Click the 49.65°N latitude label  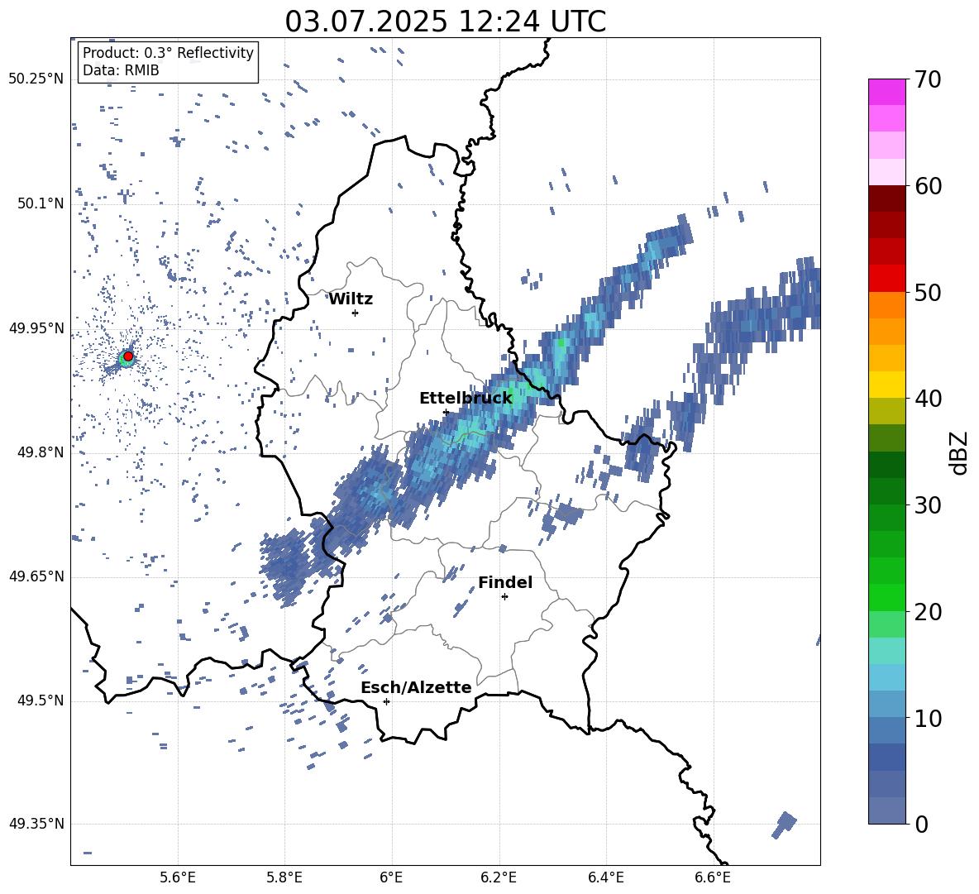click(36, 576)
